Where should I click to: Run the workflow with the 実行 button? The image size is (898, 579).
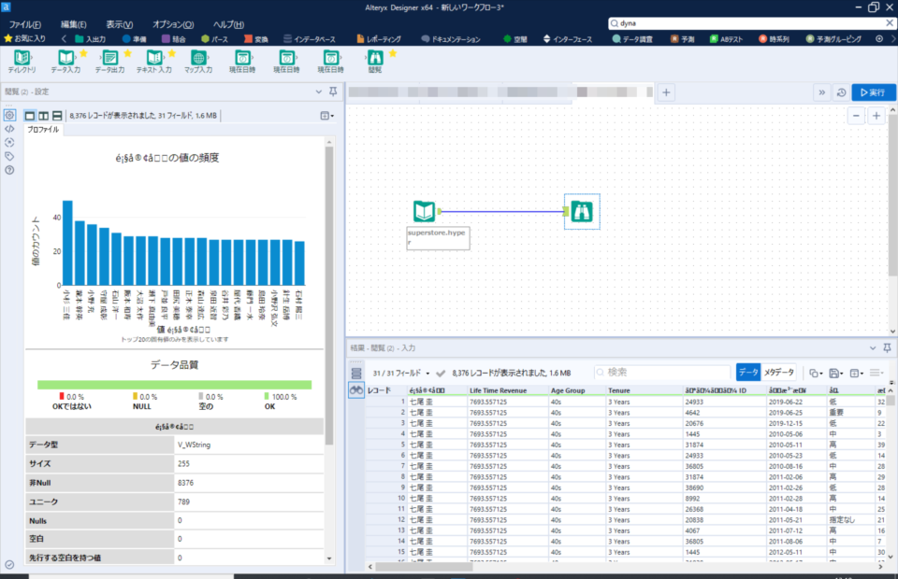(x=876, y=92)
